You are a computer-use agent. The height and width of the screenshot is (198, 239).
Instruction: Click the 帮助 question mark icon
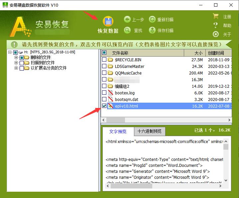click(215, 25)
